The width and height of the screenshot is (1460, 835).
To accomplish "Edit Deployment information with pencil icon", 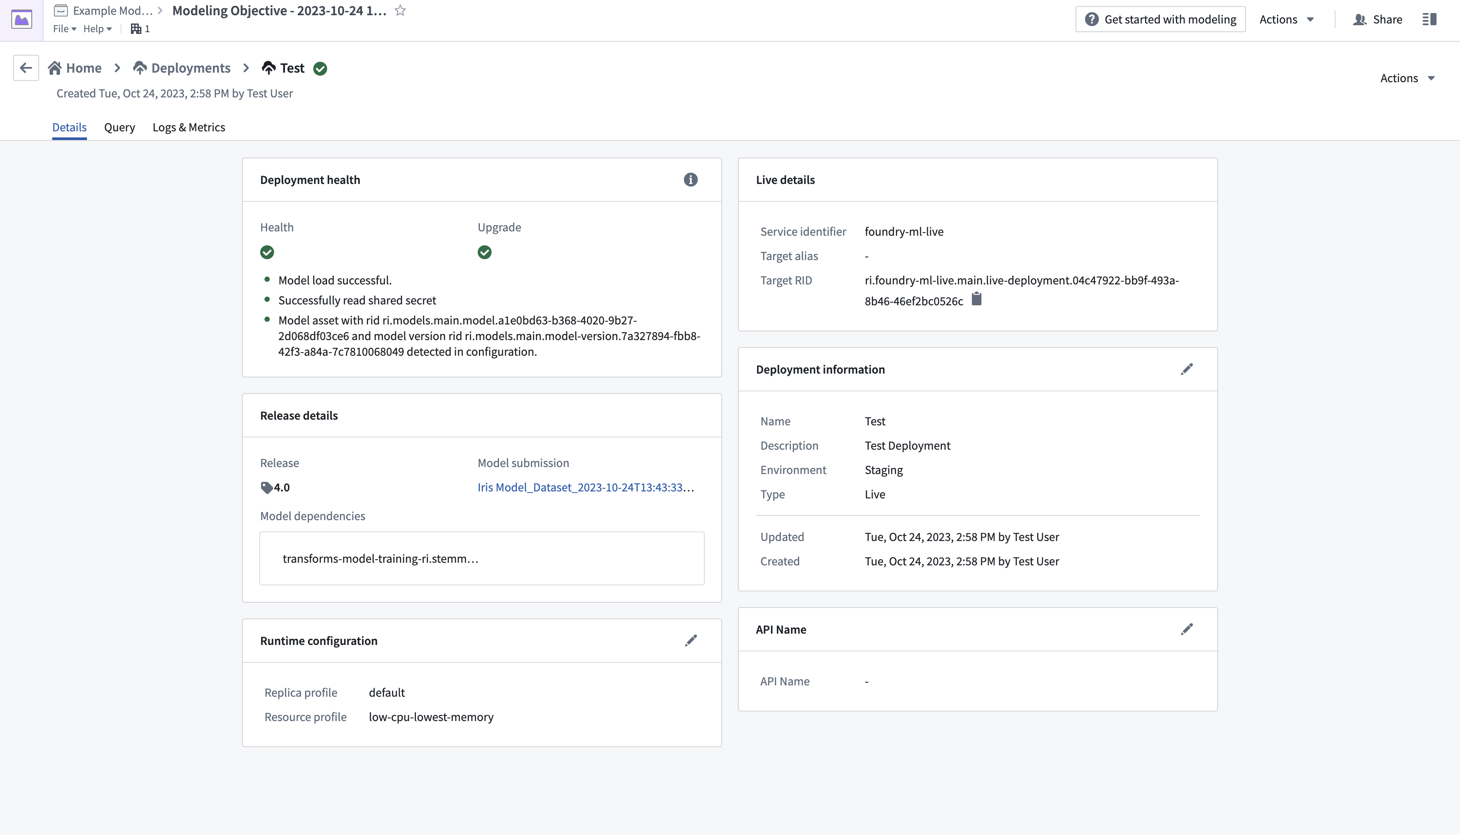I will coord(1187,369).
